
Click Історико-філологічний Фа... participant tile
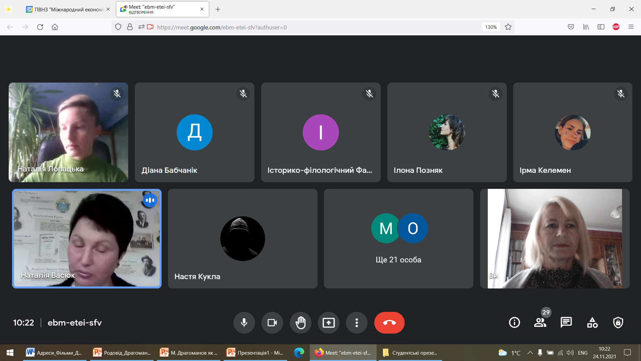(321, 132)
